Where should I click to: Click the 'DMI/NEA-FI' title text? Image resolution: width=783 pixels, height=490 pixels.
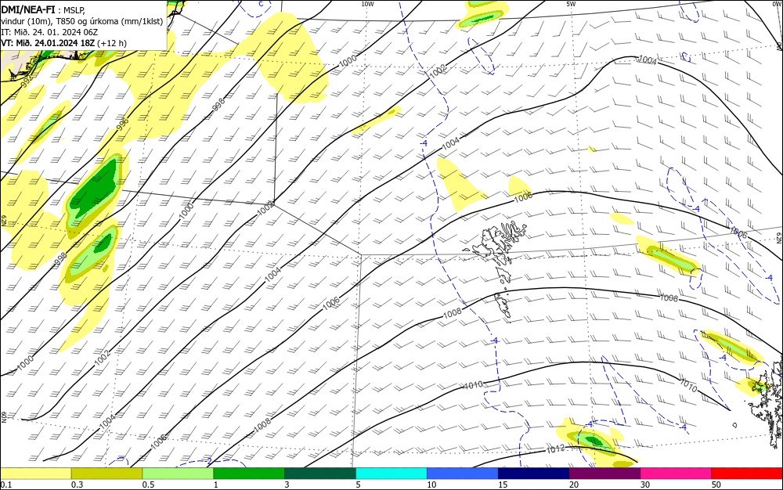[x=28, y=9]
